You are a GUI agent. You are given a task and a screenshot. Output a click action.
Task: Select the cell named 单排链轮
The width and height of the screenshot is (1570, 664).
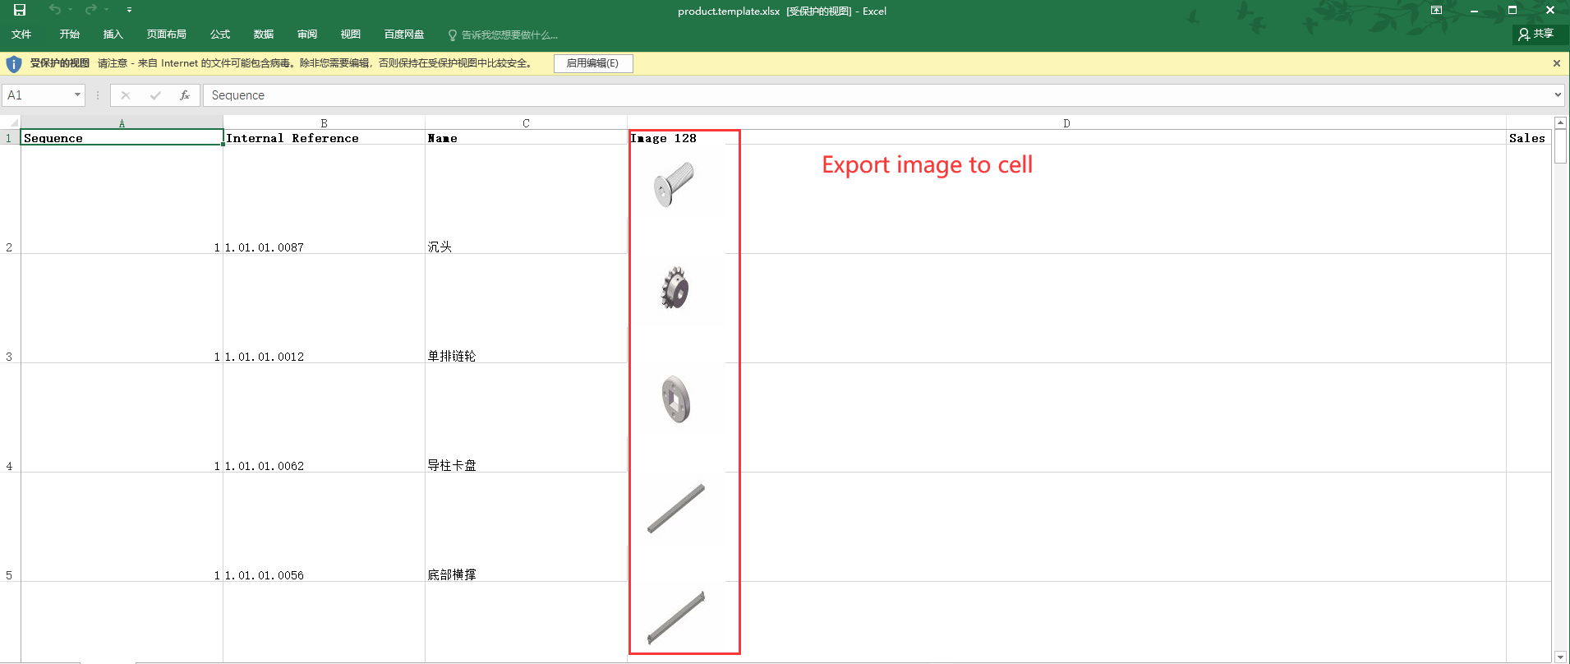click(526, 309)
